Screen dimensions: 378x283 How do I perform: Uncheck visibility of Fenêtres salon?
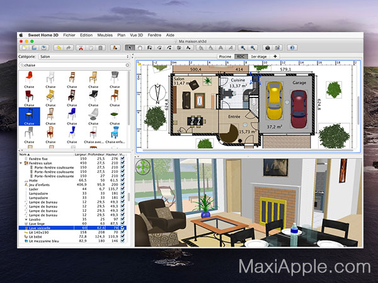[x=122, y=162]
